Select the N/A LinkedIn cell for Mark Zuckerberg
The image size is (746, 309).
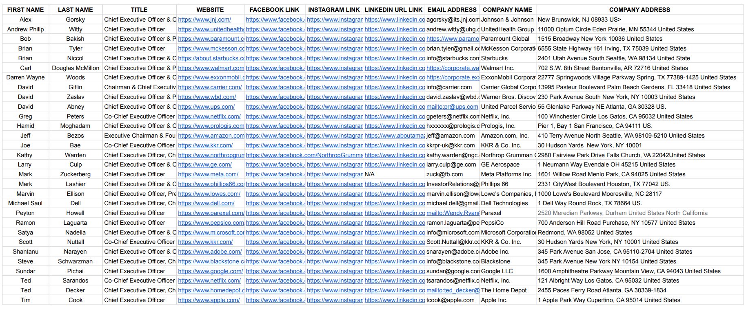pyautogui.click(x=394, y=174)
